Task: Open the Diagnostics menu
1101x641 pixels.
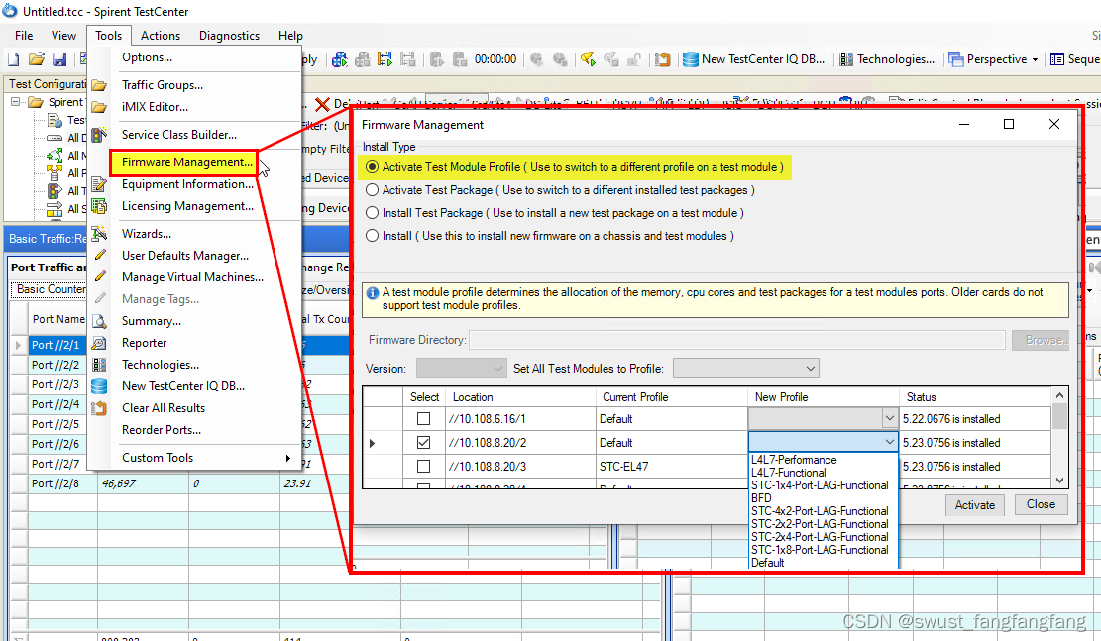Action: pos(229,35)
